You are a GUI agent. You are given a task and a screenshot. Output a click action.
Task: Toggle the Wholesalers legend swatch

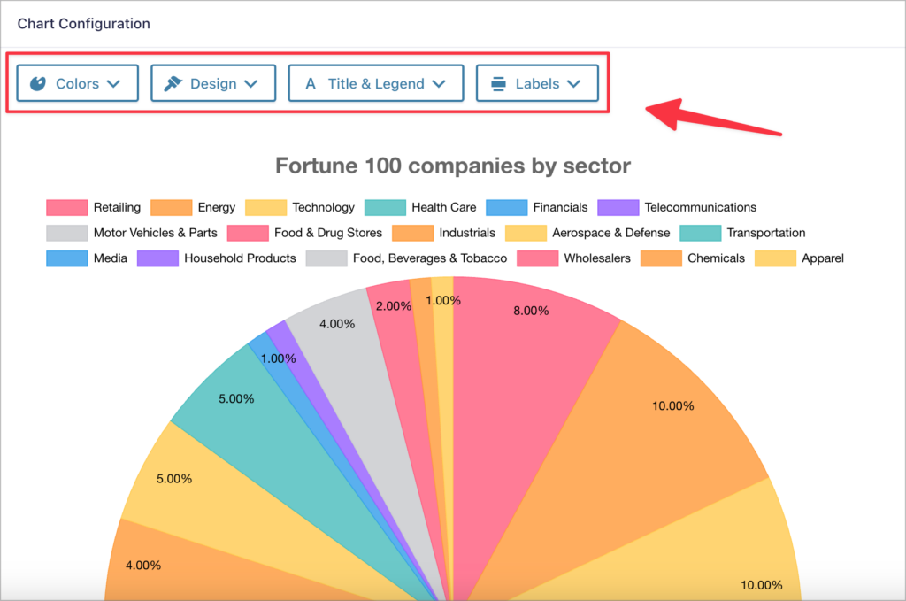(x=537, y=258)
